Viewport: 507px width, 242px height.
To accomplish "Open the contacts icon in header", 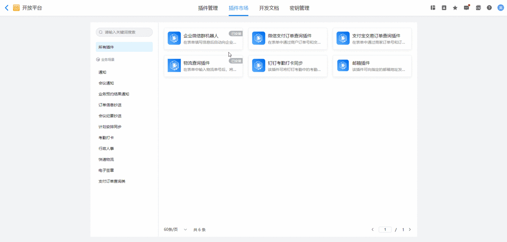I will pos(444,8).
